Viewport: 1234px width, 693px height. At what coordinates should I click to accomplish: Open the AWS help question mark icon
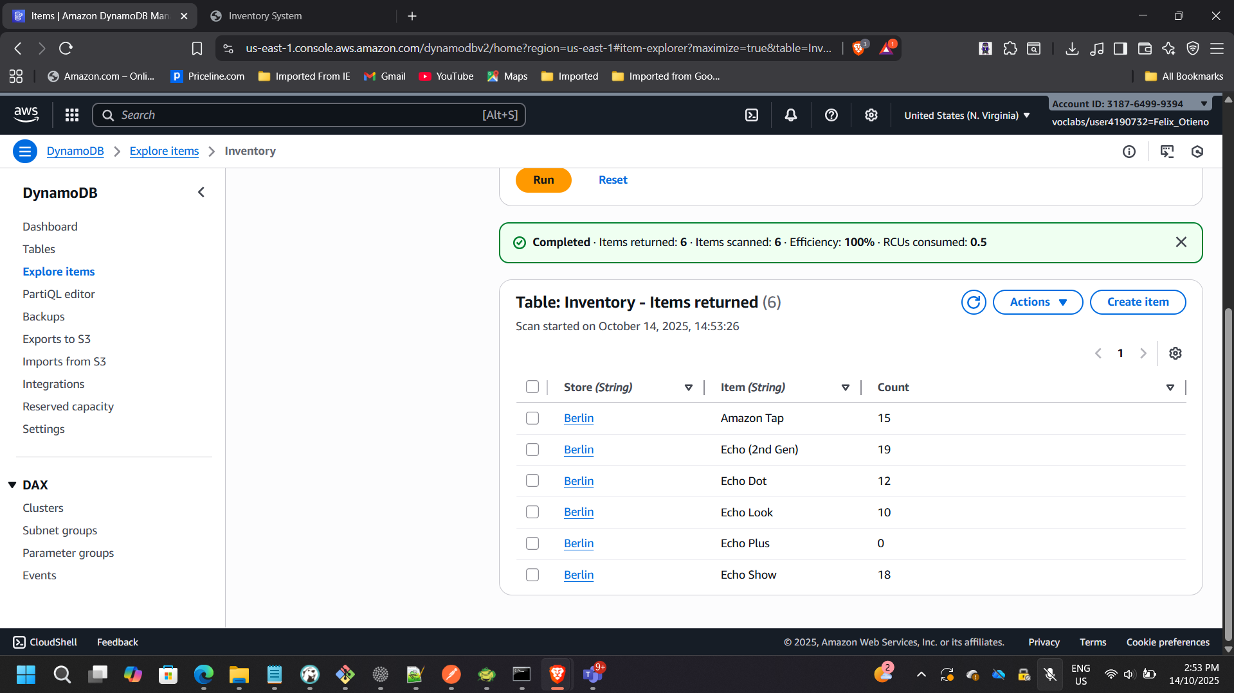tap(831, 115)
